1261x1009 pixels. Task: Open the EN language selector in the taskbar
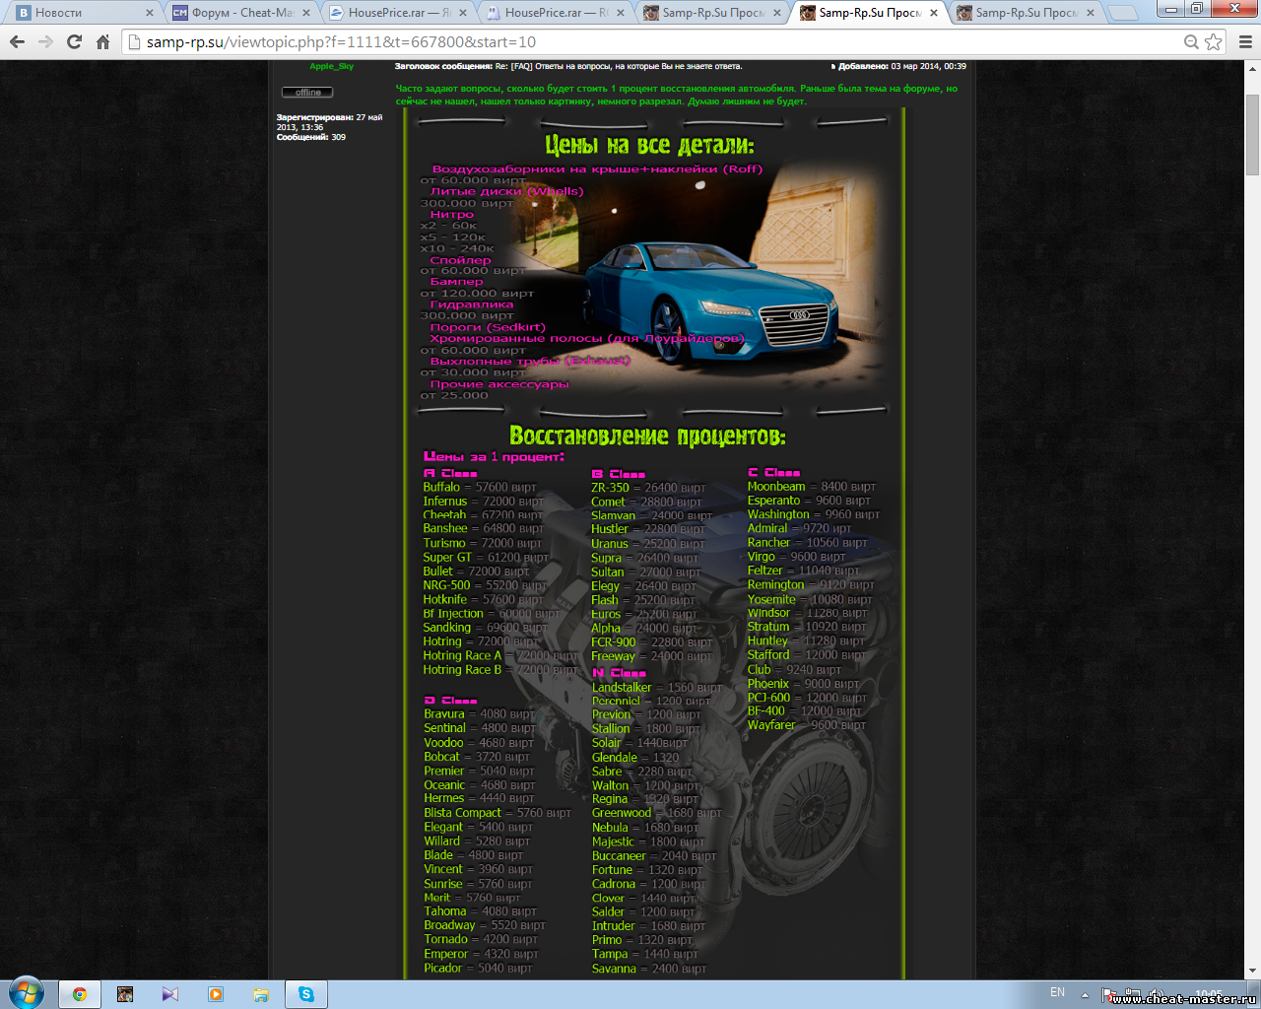pyautogui.click(x=1057, y=992)
